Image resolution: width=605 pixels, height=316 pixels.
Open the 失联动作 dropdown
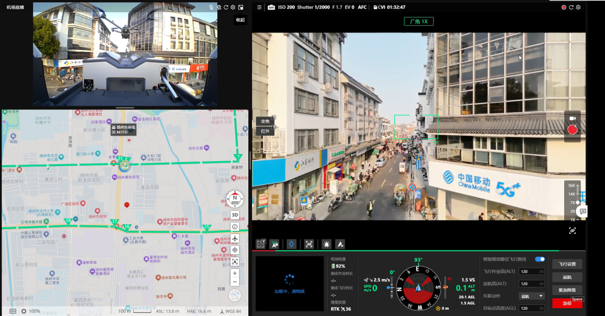532,296
